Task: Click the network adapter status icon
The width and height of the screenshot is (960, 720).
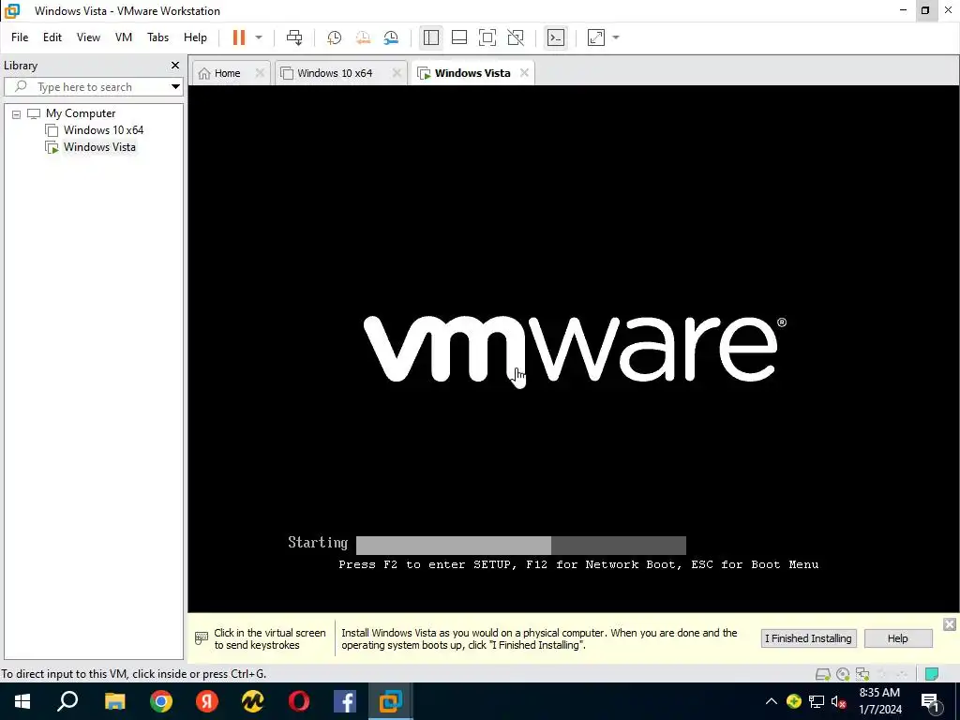Action: click(x=862, y=674)
